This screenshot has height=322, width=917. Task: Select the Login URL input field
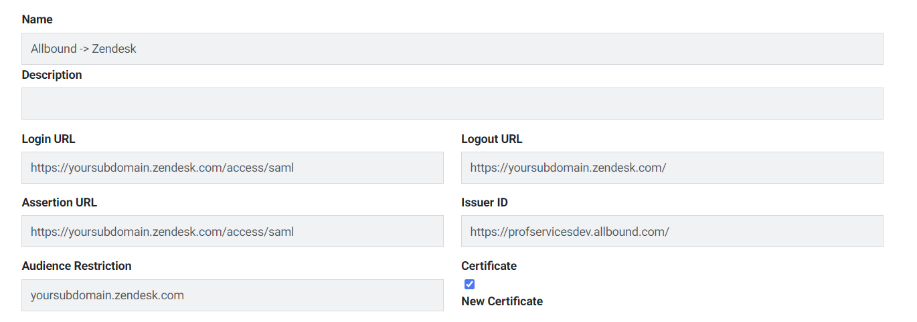click(x=232, y=168)
